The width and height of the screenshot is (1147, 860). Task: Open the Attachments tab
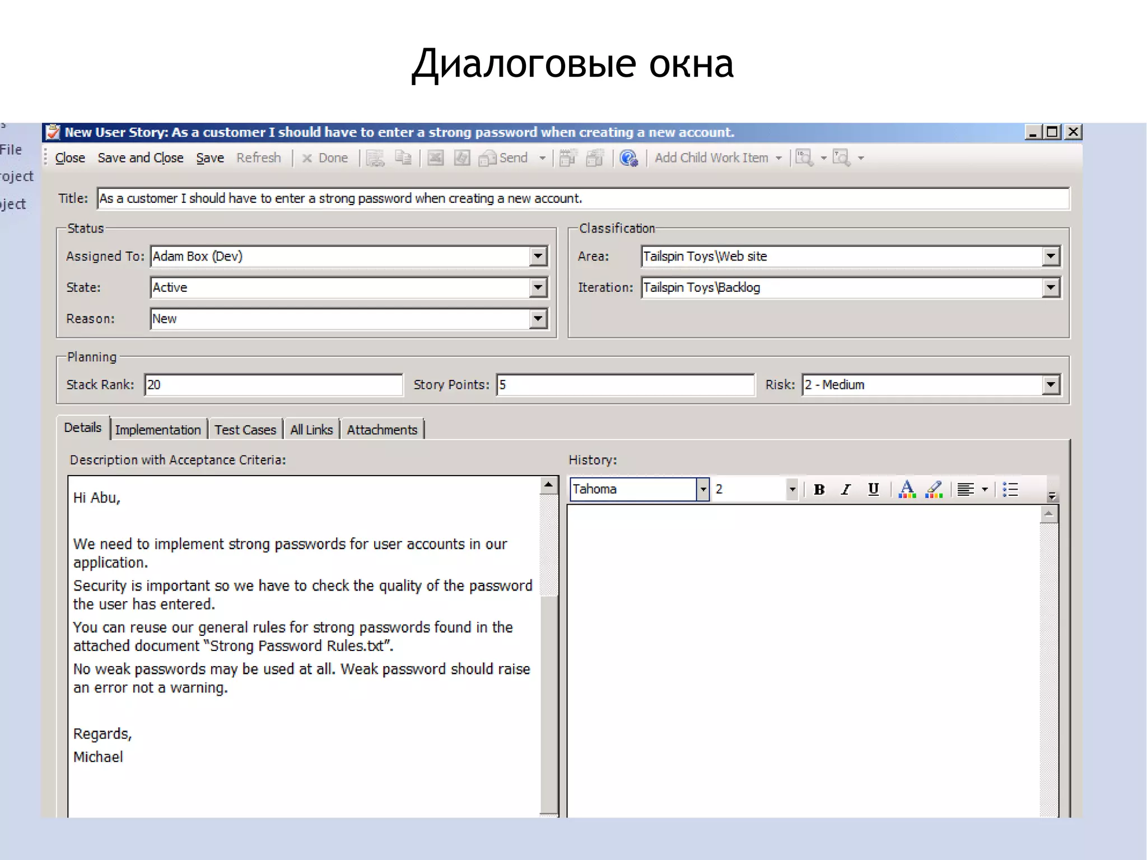click(x=382, y=430)
